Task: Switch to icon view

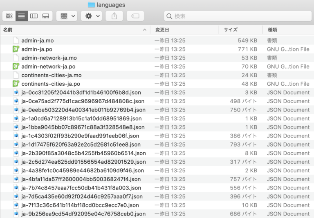Action: point(9,16)
